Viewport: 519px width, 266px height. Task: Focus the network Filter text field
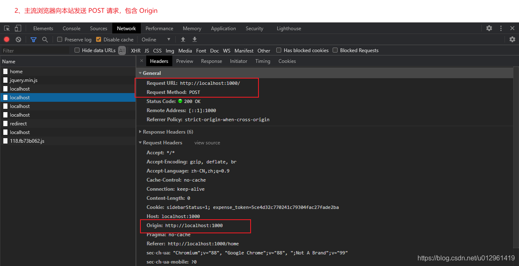click(x=35, y=50)
